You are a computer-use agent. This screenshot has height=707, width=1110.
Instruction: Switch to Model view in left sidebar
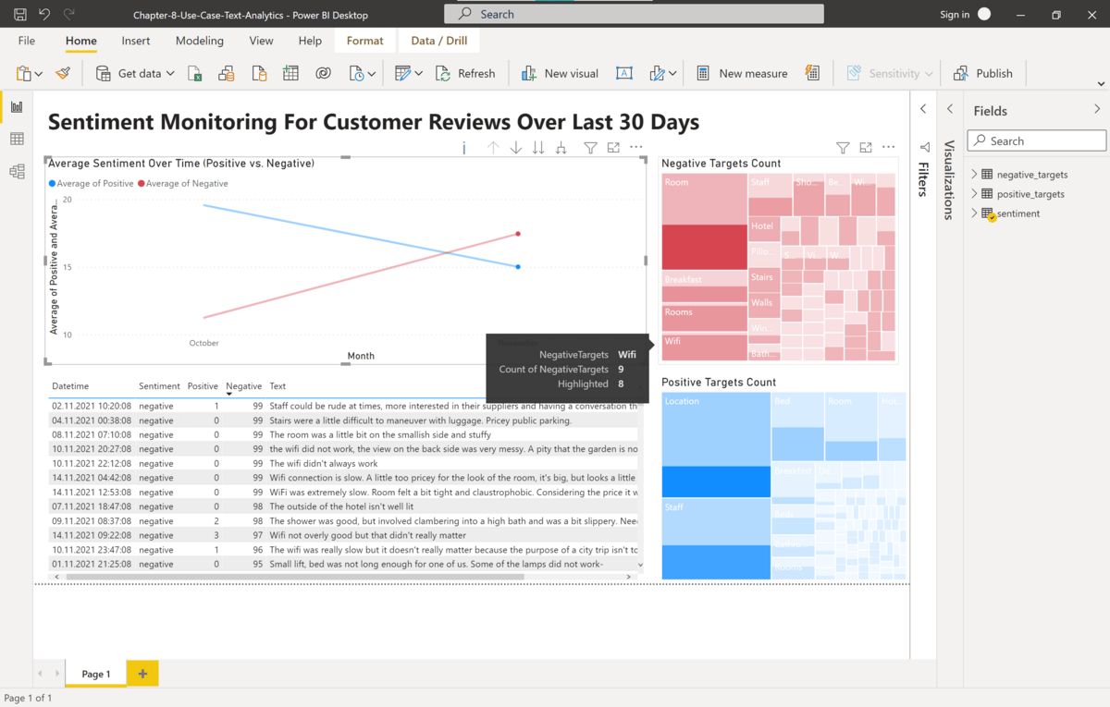[17, 171]
